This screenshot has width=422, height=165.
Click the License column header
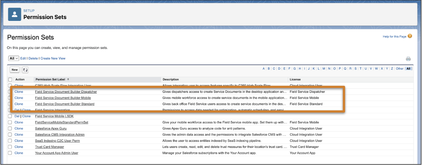(295, 79)
